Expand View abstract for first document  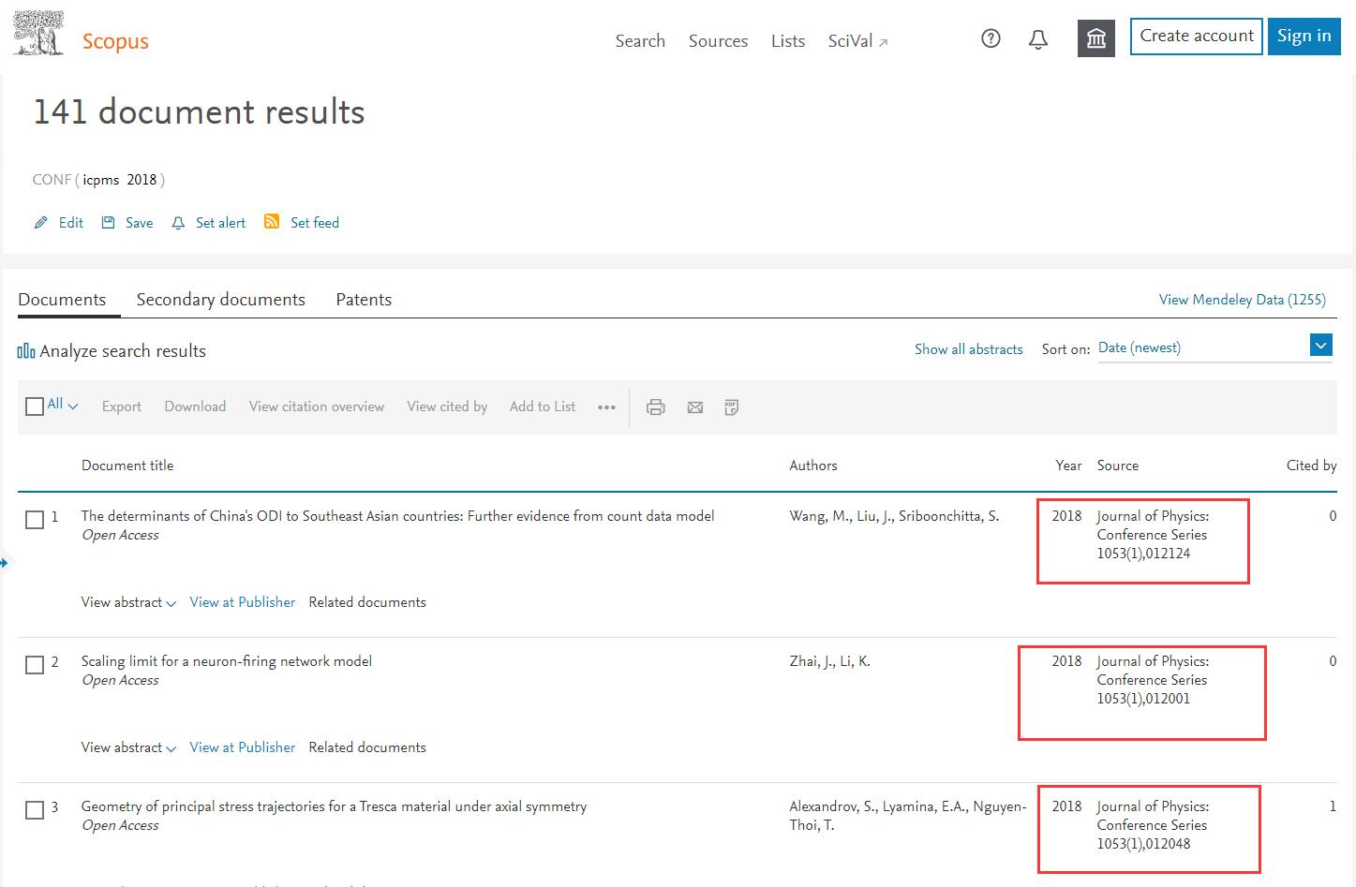coord(128,602)
